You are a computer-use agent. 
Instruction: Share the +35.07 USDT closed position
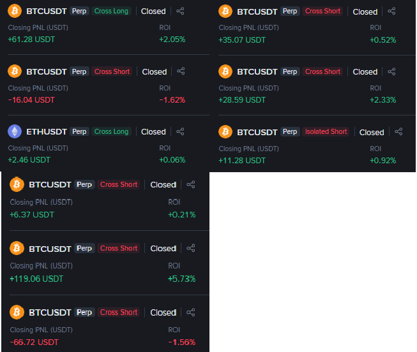(x=391, y=11)
